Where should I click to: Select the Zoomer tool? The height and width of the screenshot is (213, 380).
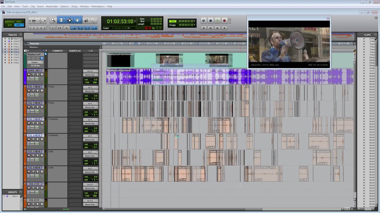coord(53,20)
